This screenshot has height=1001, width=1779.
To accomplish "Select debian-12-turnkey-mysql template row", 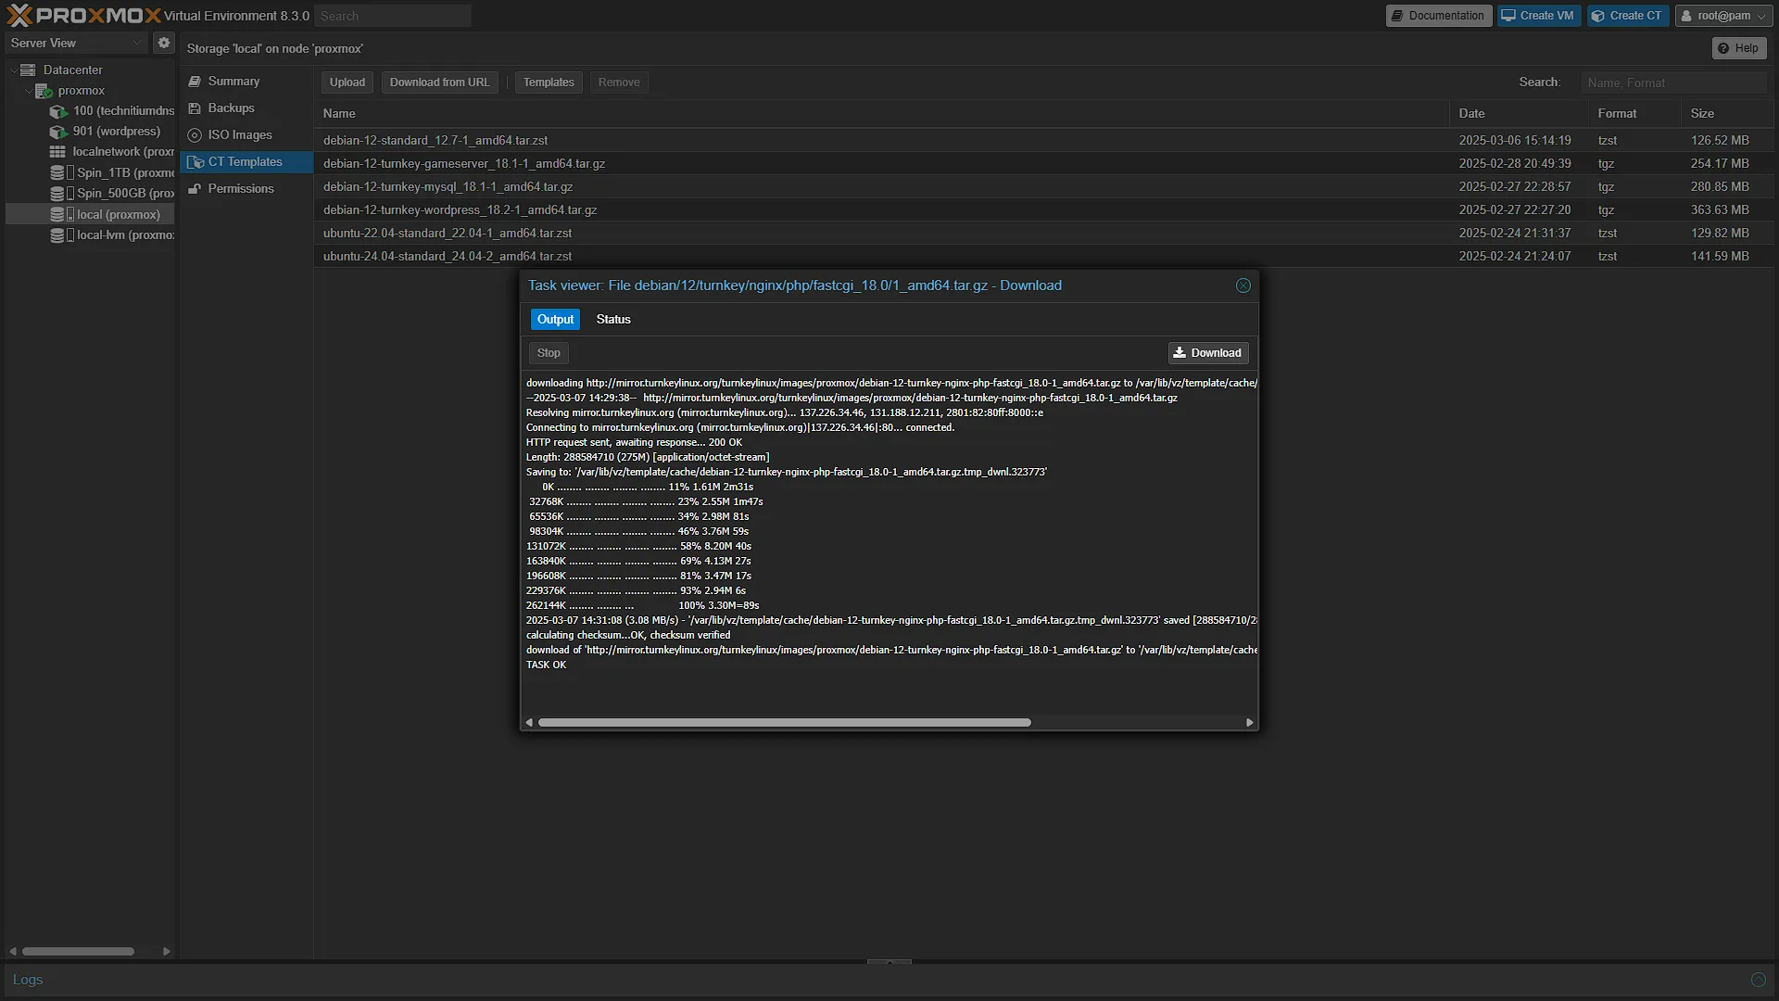I will tap(1044, 186).
